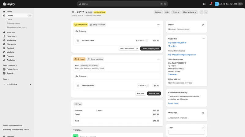
Task: Click the Preorder Item name
Action: coord(88,86)
